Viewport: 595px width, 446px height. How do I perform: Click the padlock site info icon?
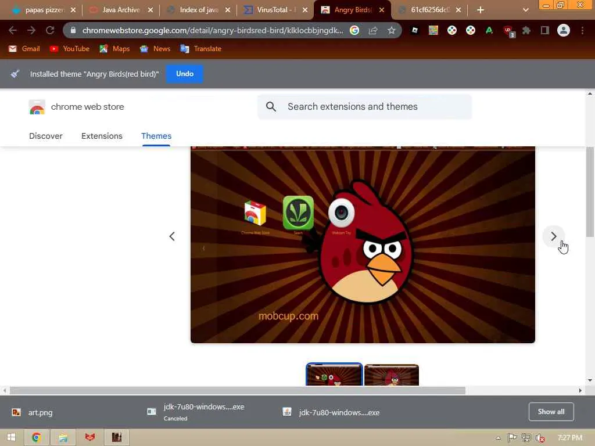[73, 30]
